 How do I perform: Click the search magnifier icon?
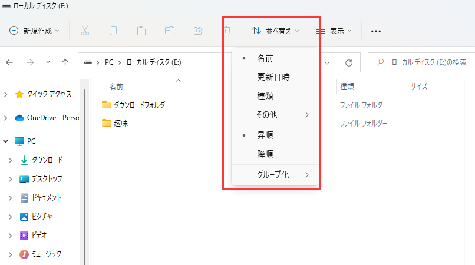[x=380, y=62]
